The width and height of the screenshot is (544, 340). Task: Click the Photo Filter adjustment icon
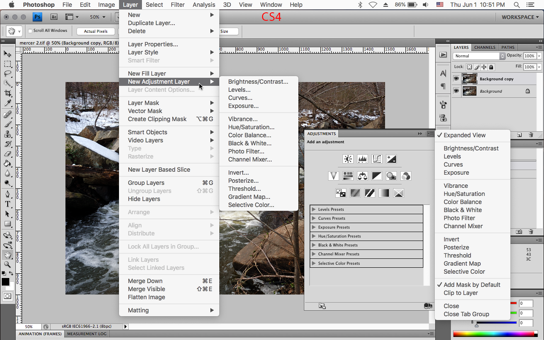(391, 176)
